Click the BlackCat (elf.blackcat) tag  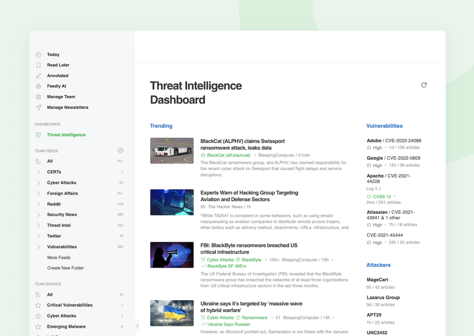[226, 155]
